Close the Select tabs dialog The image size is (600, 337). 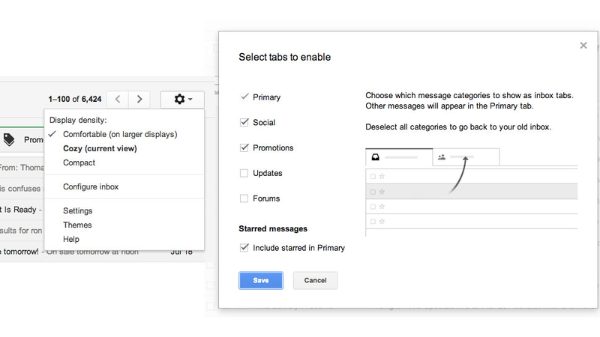(583, 46)
